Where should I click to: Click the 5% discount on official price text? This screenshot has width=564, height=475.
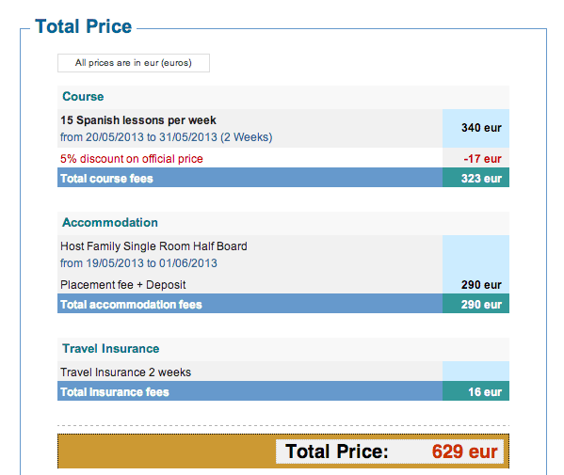[131, 159]
